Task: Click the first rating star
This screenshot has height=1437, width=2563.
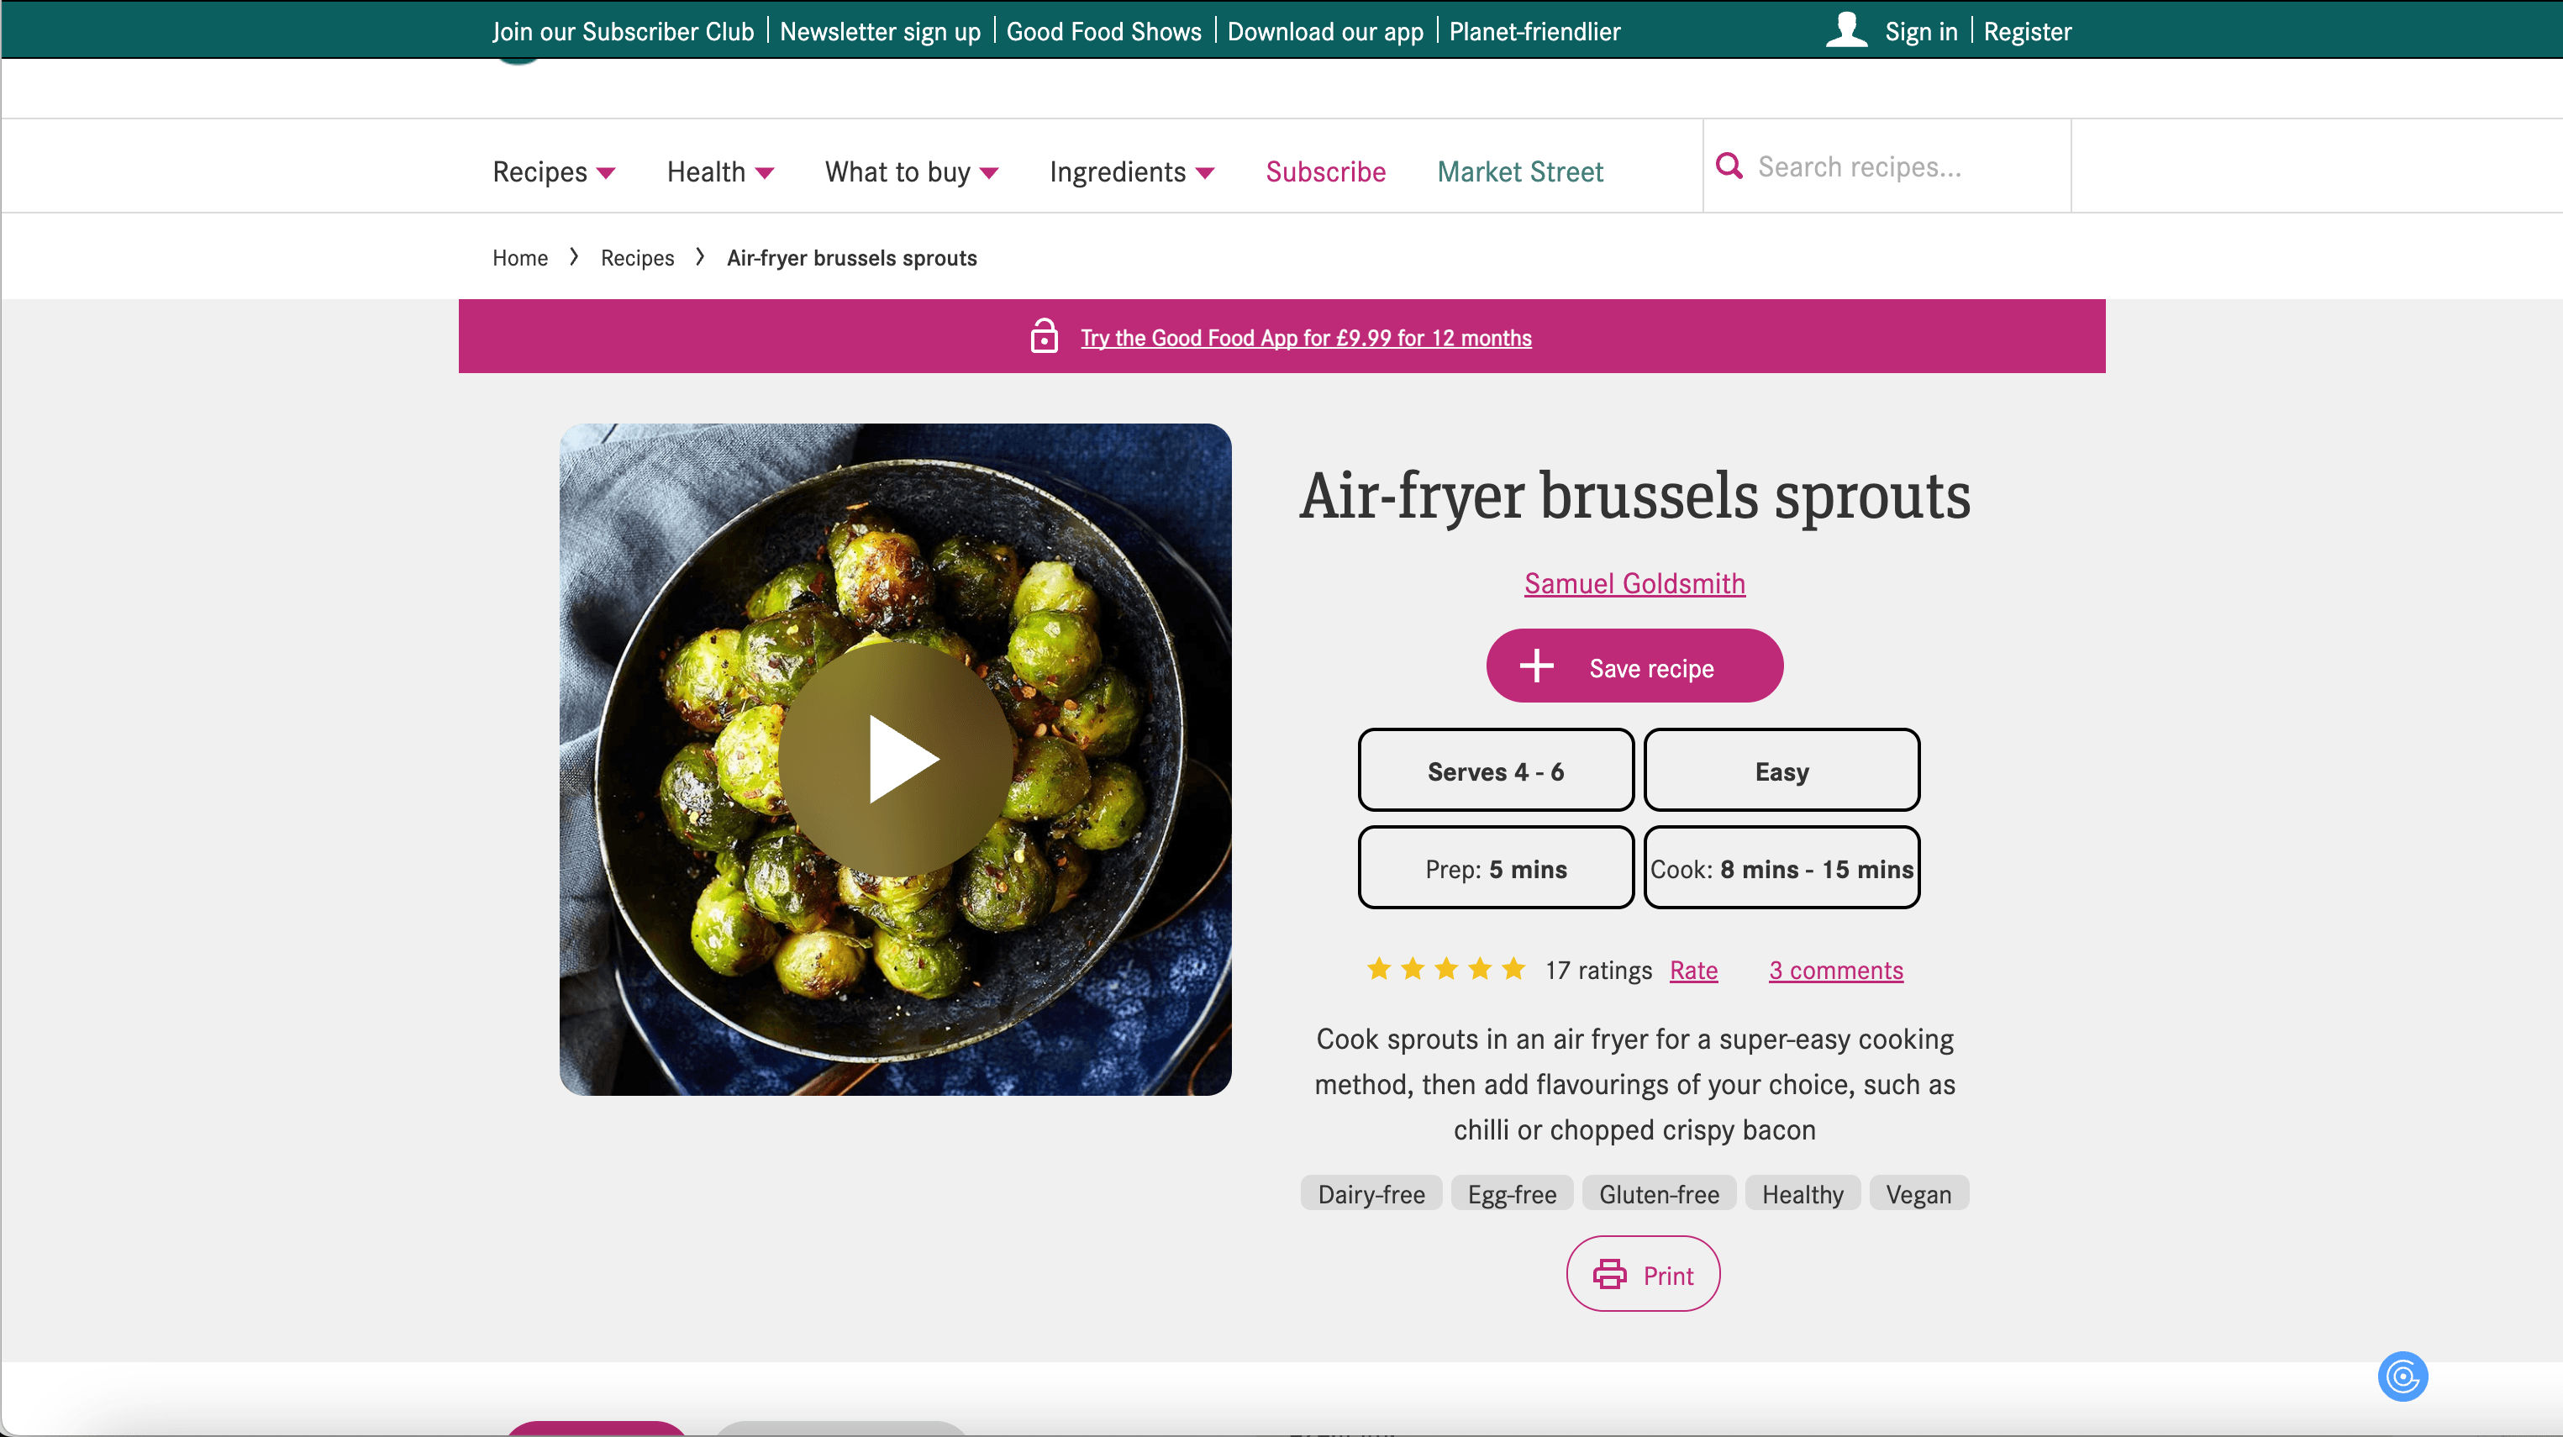Action: pos(1379,968)
